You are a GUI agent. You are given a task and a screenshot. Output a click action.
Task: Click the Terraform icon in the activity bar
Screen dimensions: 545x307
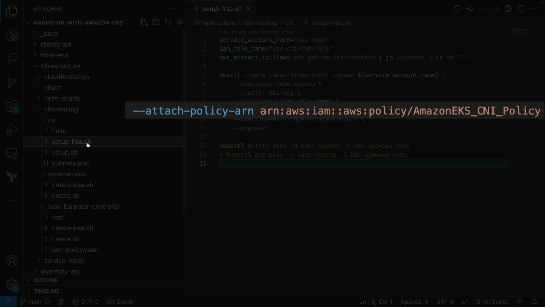tap(12, 177)
